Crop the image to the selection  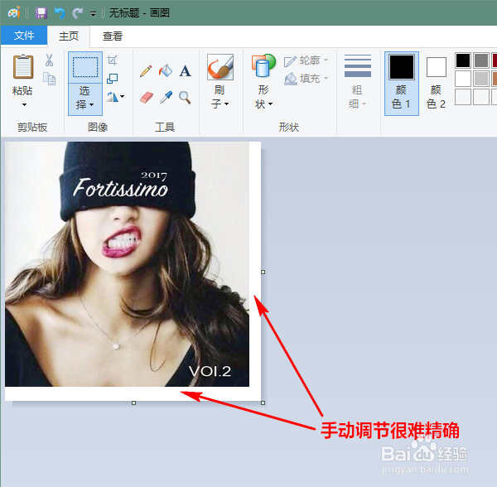(112, 60)
